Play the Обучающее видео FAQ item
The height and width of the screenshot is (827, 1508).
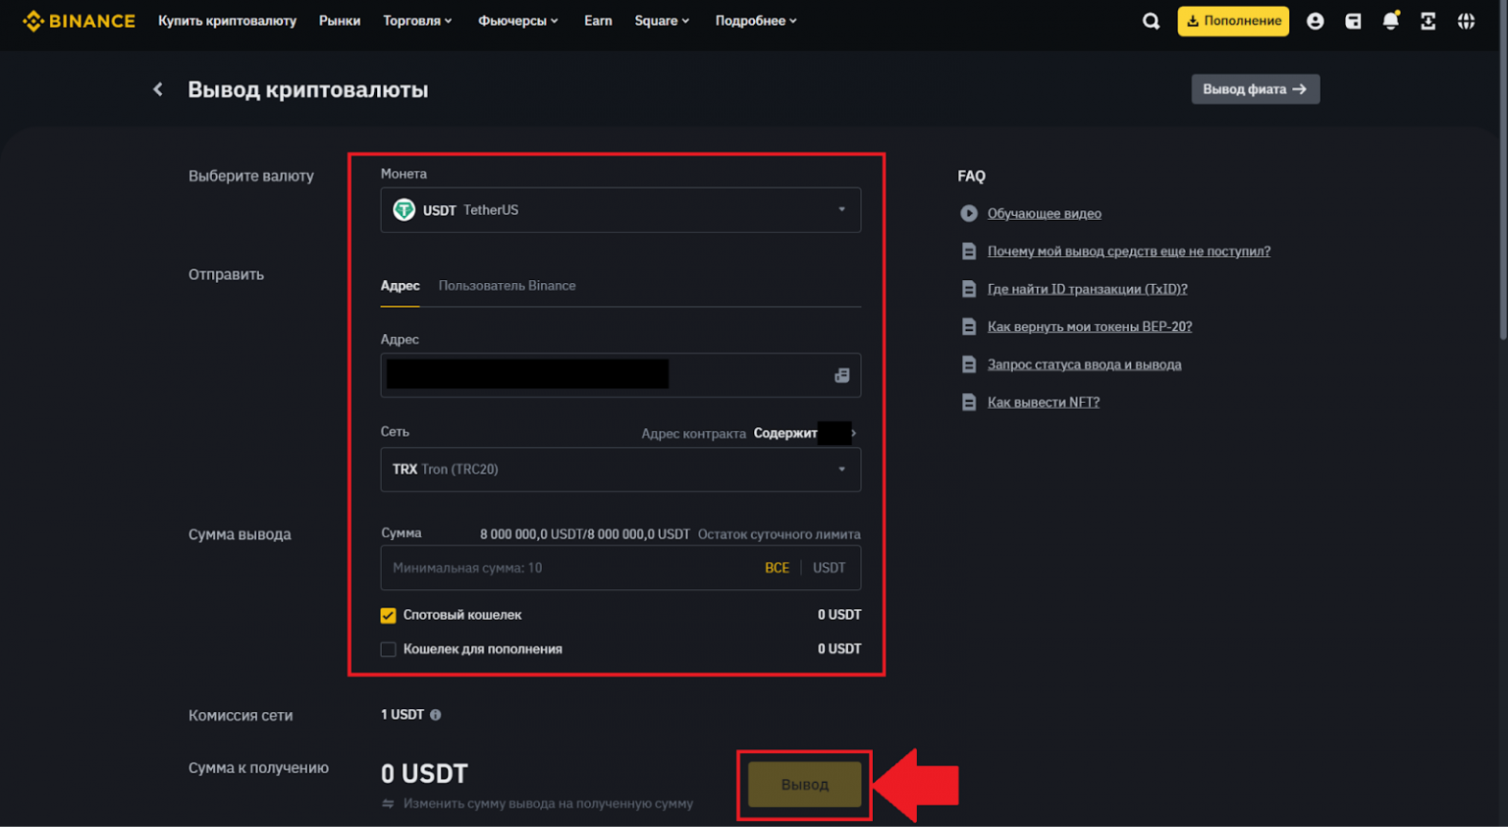pyautogui.click(x=1044, y=213)
